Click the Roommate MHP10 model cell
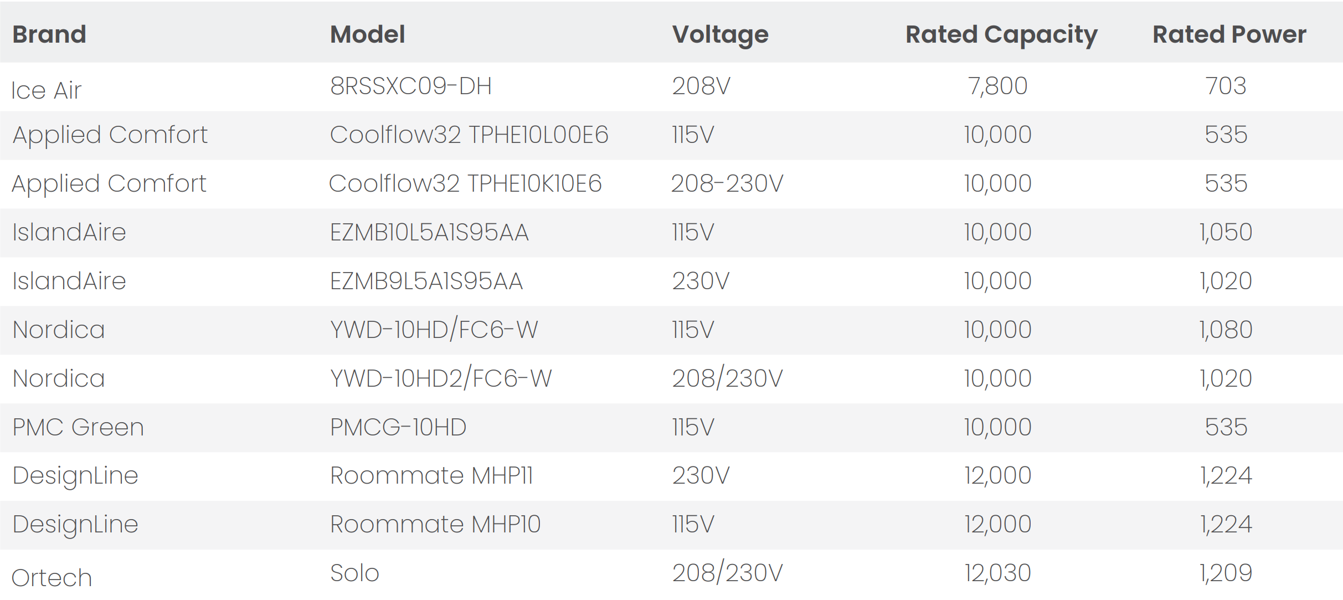The height and width of the screenshot is (600, 1343). pyautogui.click(x=435, y=524)
